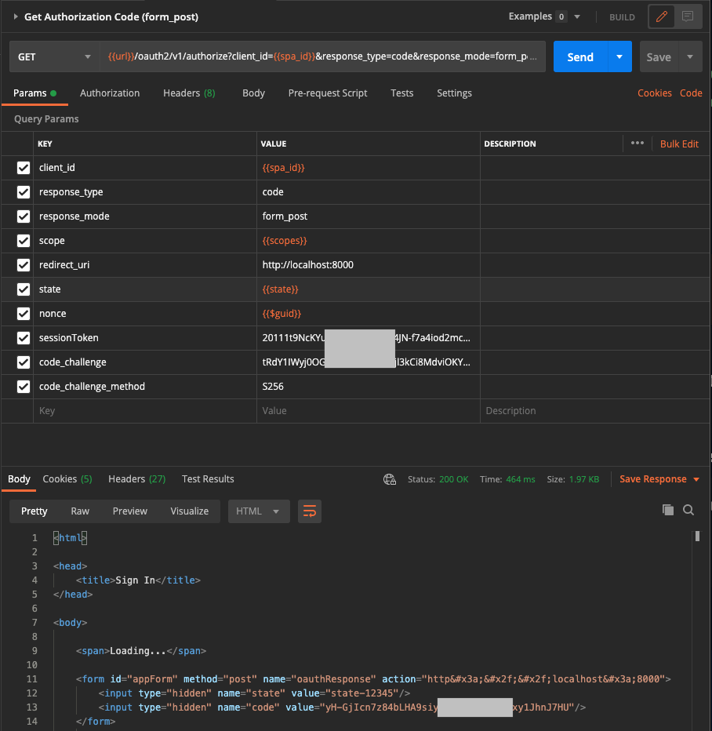The image size is (712, 731).
Task: Click the 1.97 KB size value
Action: pyautogui.click(x=584, y=479)
